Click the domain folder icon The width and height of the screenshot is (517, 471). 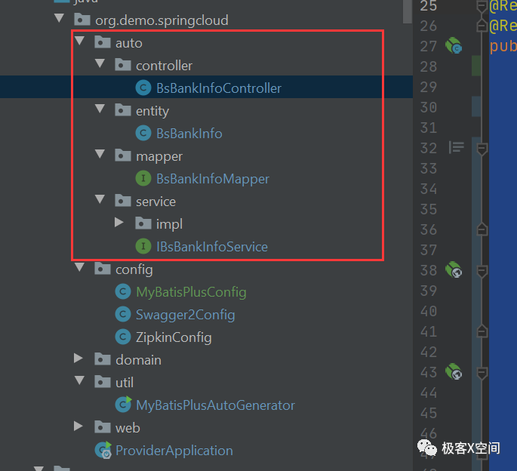(103, 359)
